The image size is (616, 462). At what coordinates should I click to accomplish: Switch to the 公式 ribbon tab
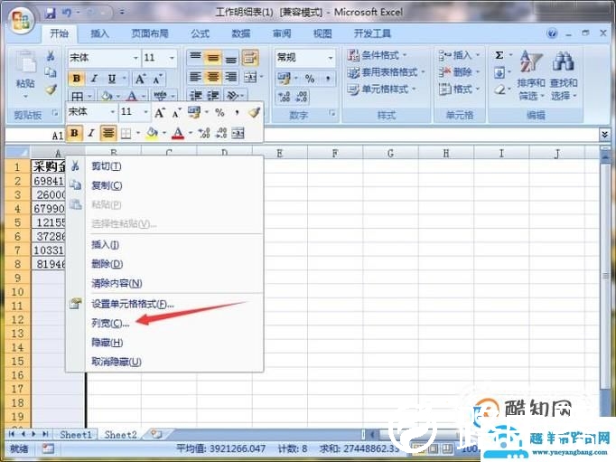click(x=201, y=33)
